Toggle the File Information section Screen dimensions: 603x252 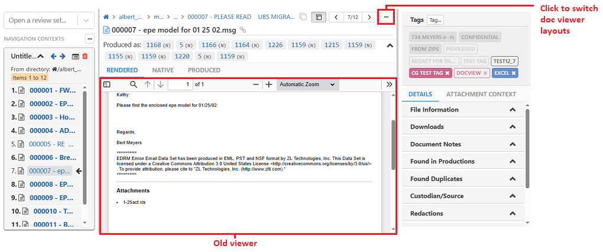(463, 110)
